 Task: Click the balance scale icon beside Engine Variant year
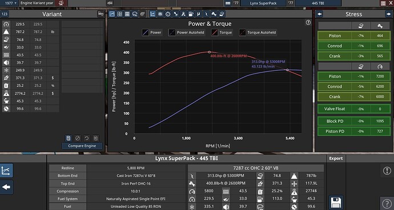(x=61, y=3)
